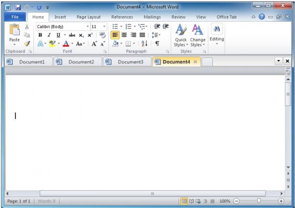Open Font dialog launcher

105,52
